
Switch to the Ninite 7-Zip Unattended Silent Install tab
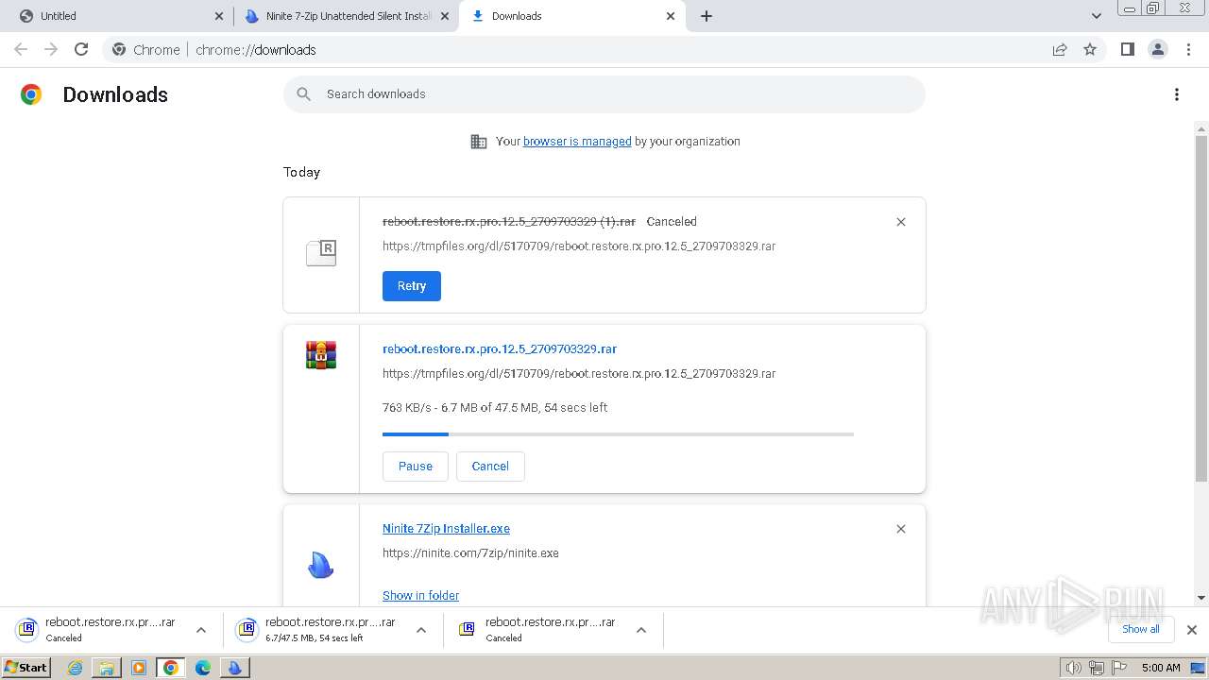click(347, 16)
